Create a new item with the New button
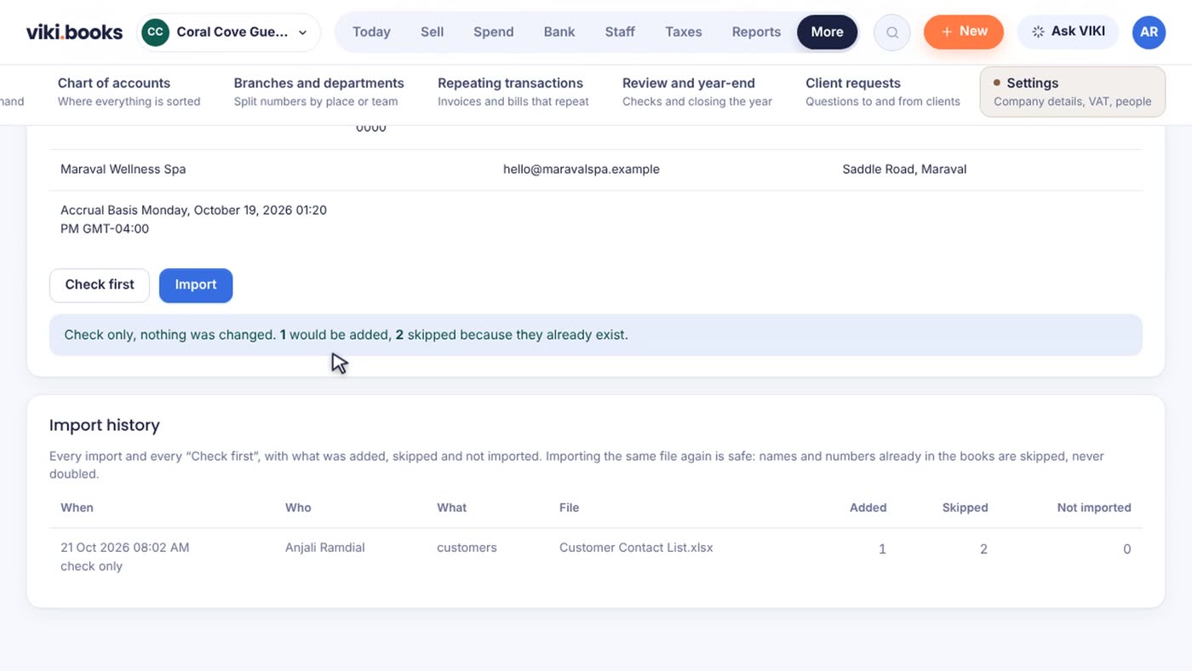1192x671 pixels. point(964,32)
